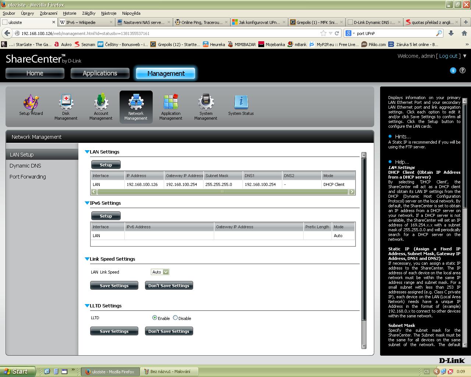Select the LLTD Enable radio button
471x377 pixels.
(155, 318)
